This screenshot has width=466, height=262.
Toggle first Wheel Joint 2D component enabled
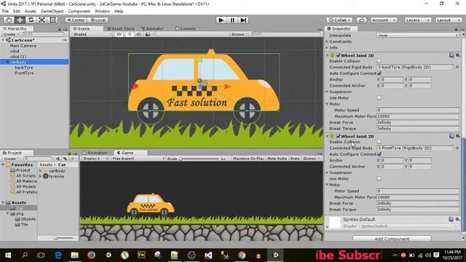338,55
